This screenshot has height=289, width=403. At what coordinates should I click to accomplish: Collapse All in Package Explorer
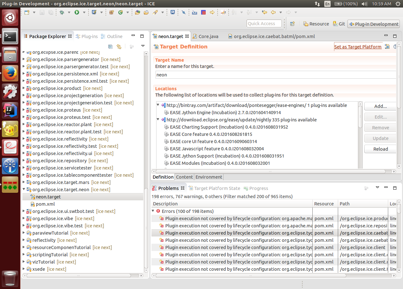click(x=110, y=47)
